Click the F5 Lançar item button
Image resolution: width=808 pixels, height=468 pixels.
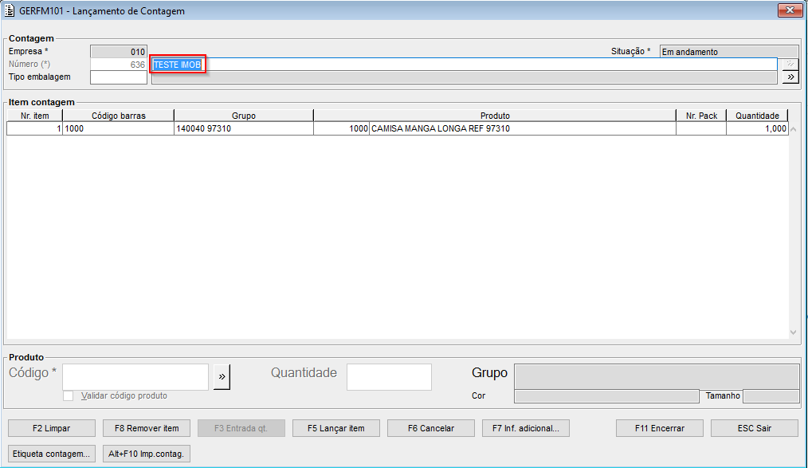click(x=336, y=428)
